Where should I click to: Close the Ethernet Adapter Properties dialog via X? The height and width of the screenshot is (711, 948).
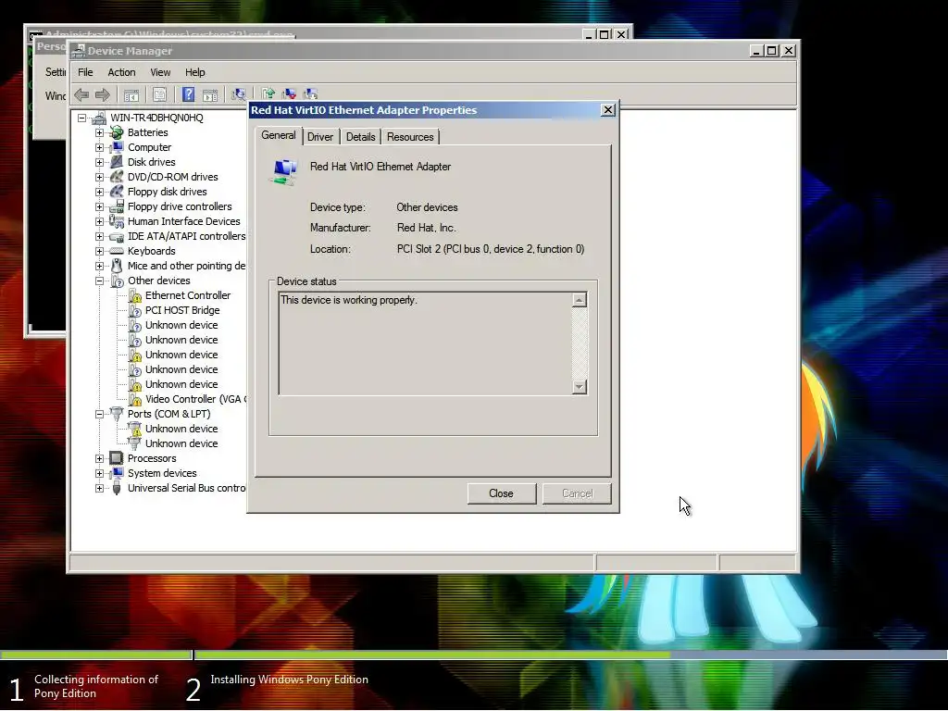[x=608, y=109]
